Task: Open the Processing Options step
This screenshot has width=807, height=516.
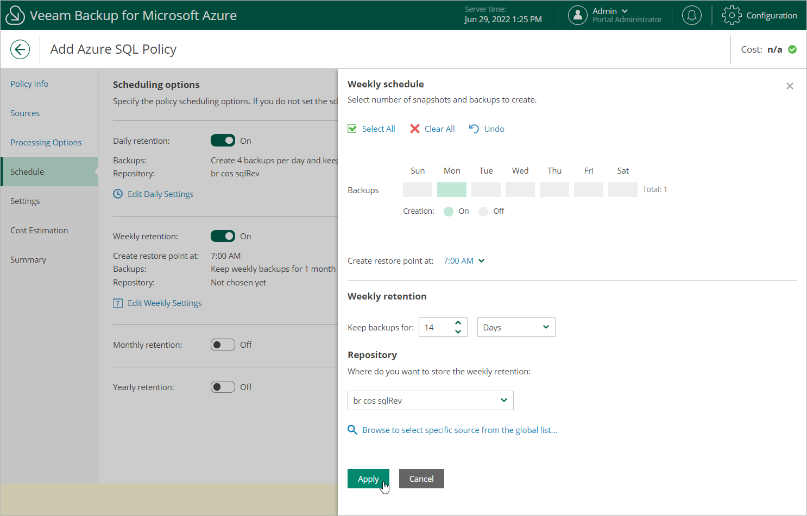Action: click(46, 143)
